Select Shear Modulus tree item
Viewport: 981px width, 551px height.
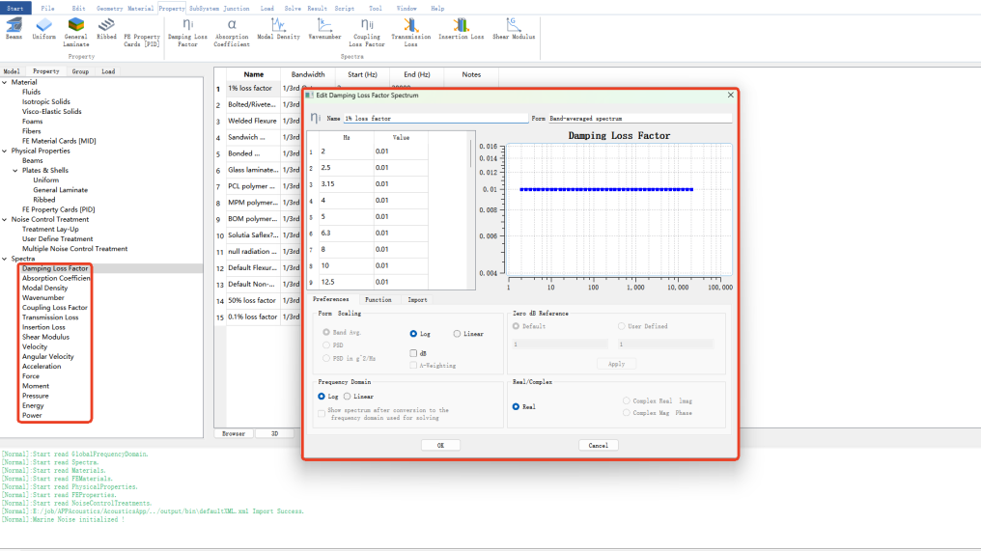(x=45, y=337)
